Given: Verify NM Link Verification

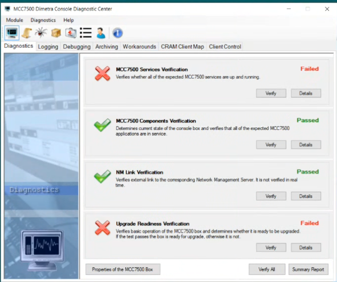Looking at the screenshot, I should point(271,196).
